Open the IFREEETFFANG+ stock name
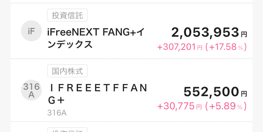This screenshot has height=132, width=263. point(98,88)
